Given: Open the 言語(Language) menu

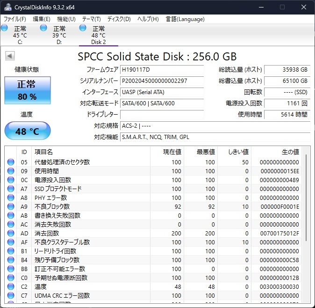Looking at the screenshot, I should tap(185, 19).
